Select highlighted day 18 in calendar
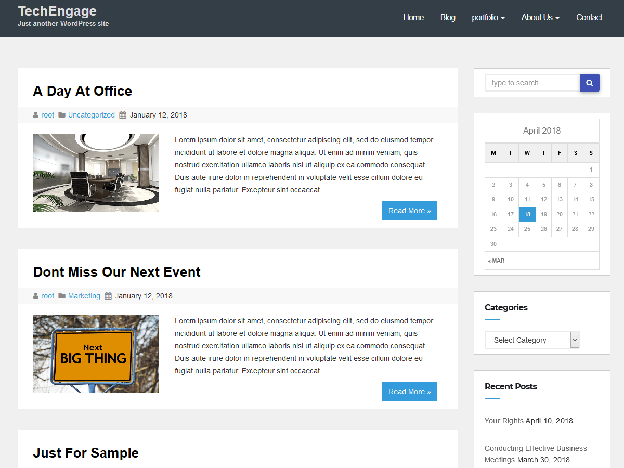Image resolution: width=624 pixels, height=468 pixels. (527, 214)
